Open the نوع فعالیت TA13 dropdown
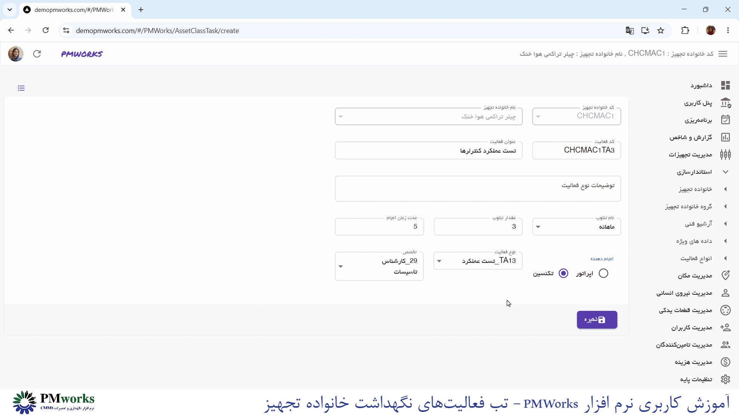This screenshot has height=415, width=739. pyautogui.click(x=478, y=261)
